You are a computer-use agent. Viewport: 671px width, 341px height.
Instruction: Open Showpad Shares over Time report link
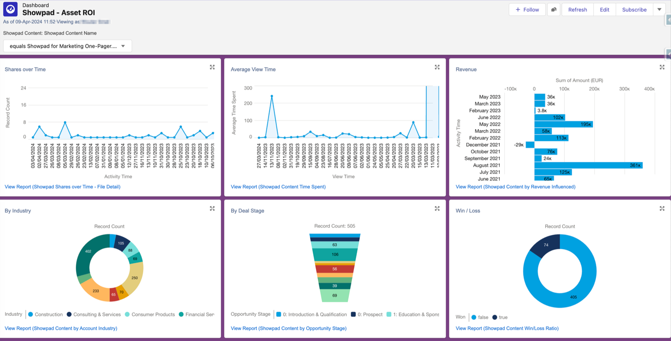[x=62, y=187]
